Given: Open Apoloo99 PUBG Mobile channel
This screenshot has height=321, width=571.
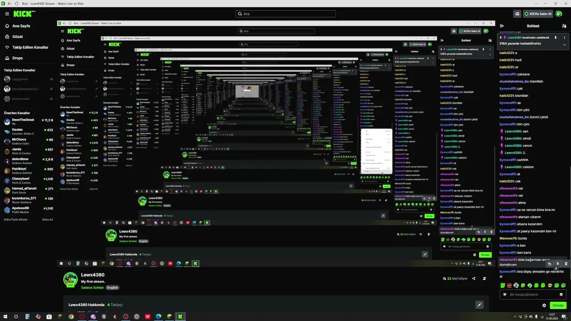Looking at the screenshot, I should click(x=29, y=210).
